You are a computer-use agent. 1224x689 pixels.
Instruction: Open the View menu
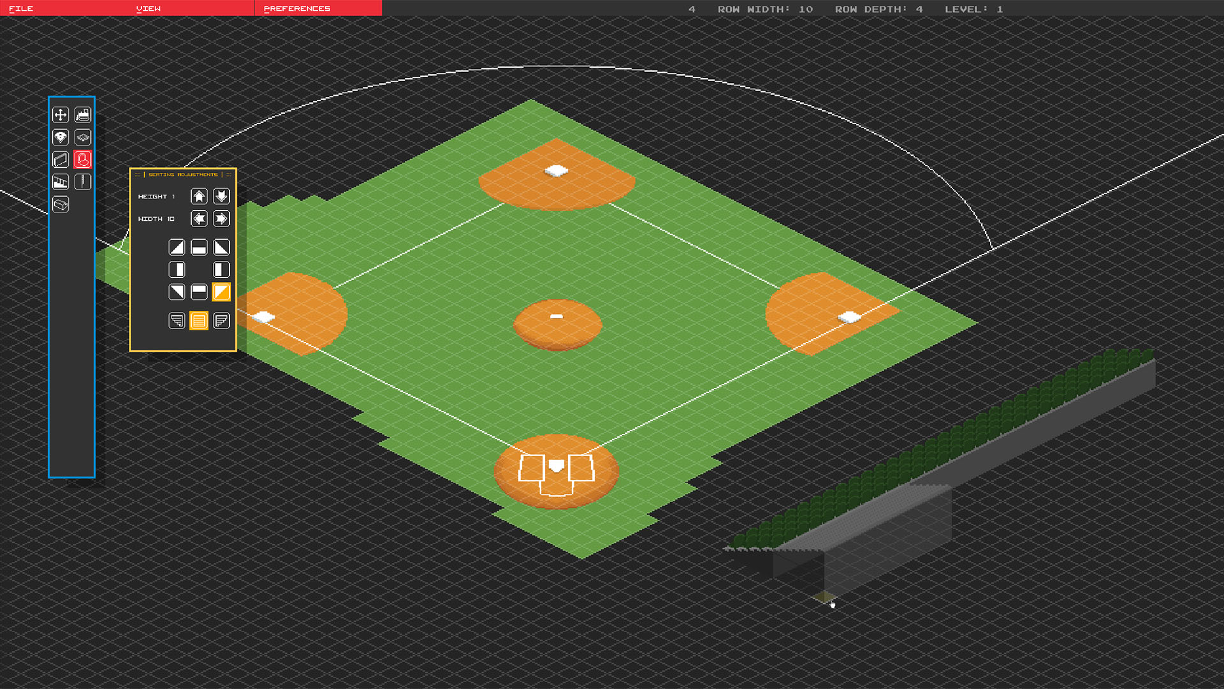pos(149,8)
